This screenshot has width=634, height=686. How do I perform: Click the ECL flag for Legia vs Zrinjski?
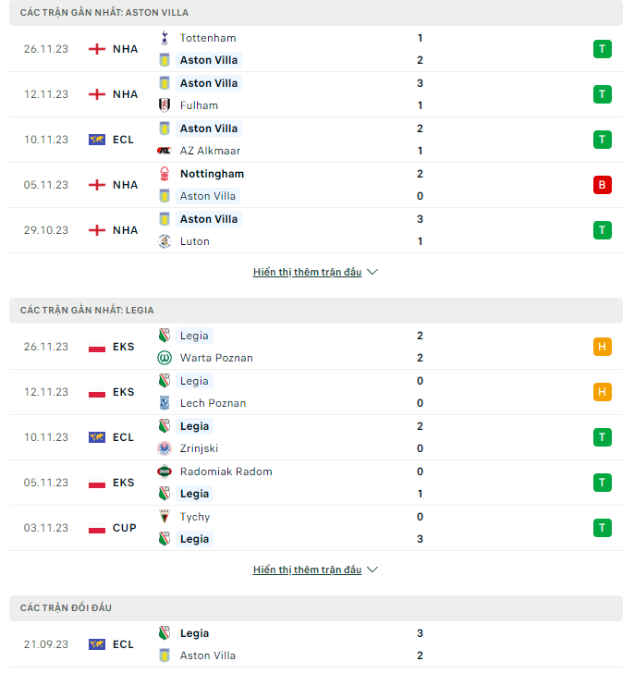[x=97, y=437]
